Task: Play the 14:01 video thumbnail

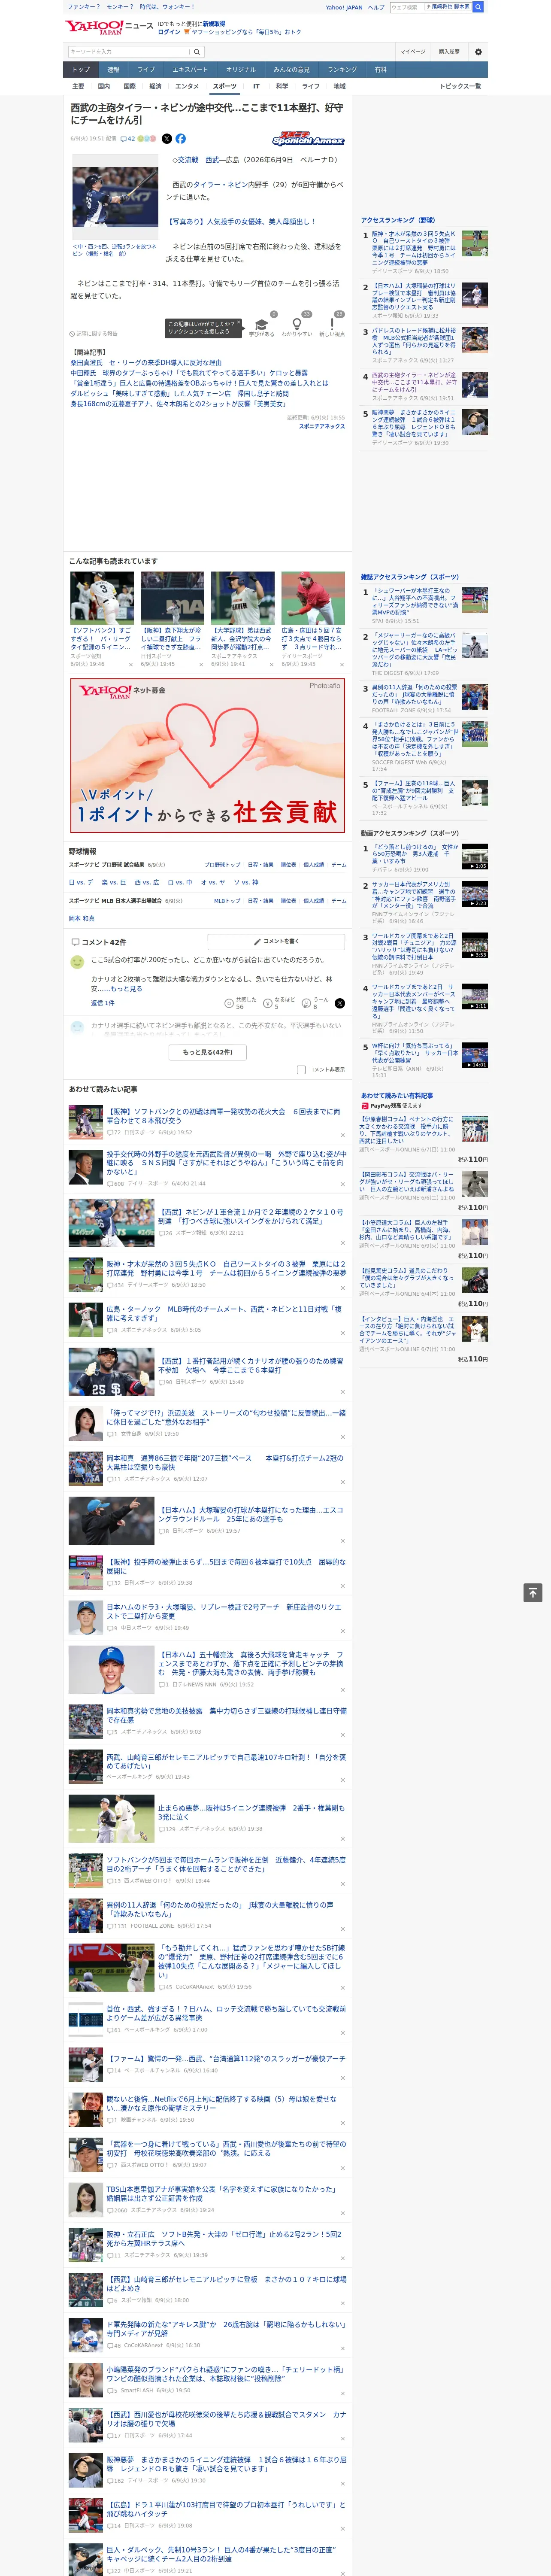Action: [475, 1055]
